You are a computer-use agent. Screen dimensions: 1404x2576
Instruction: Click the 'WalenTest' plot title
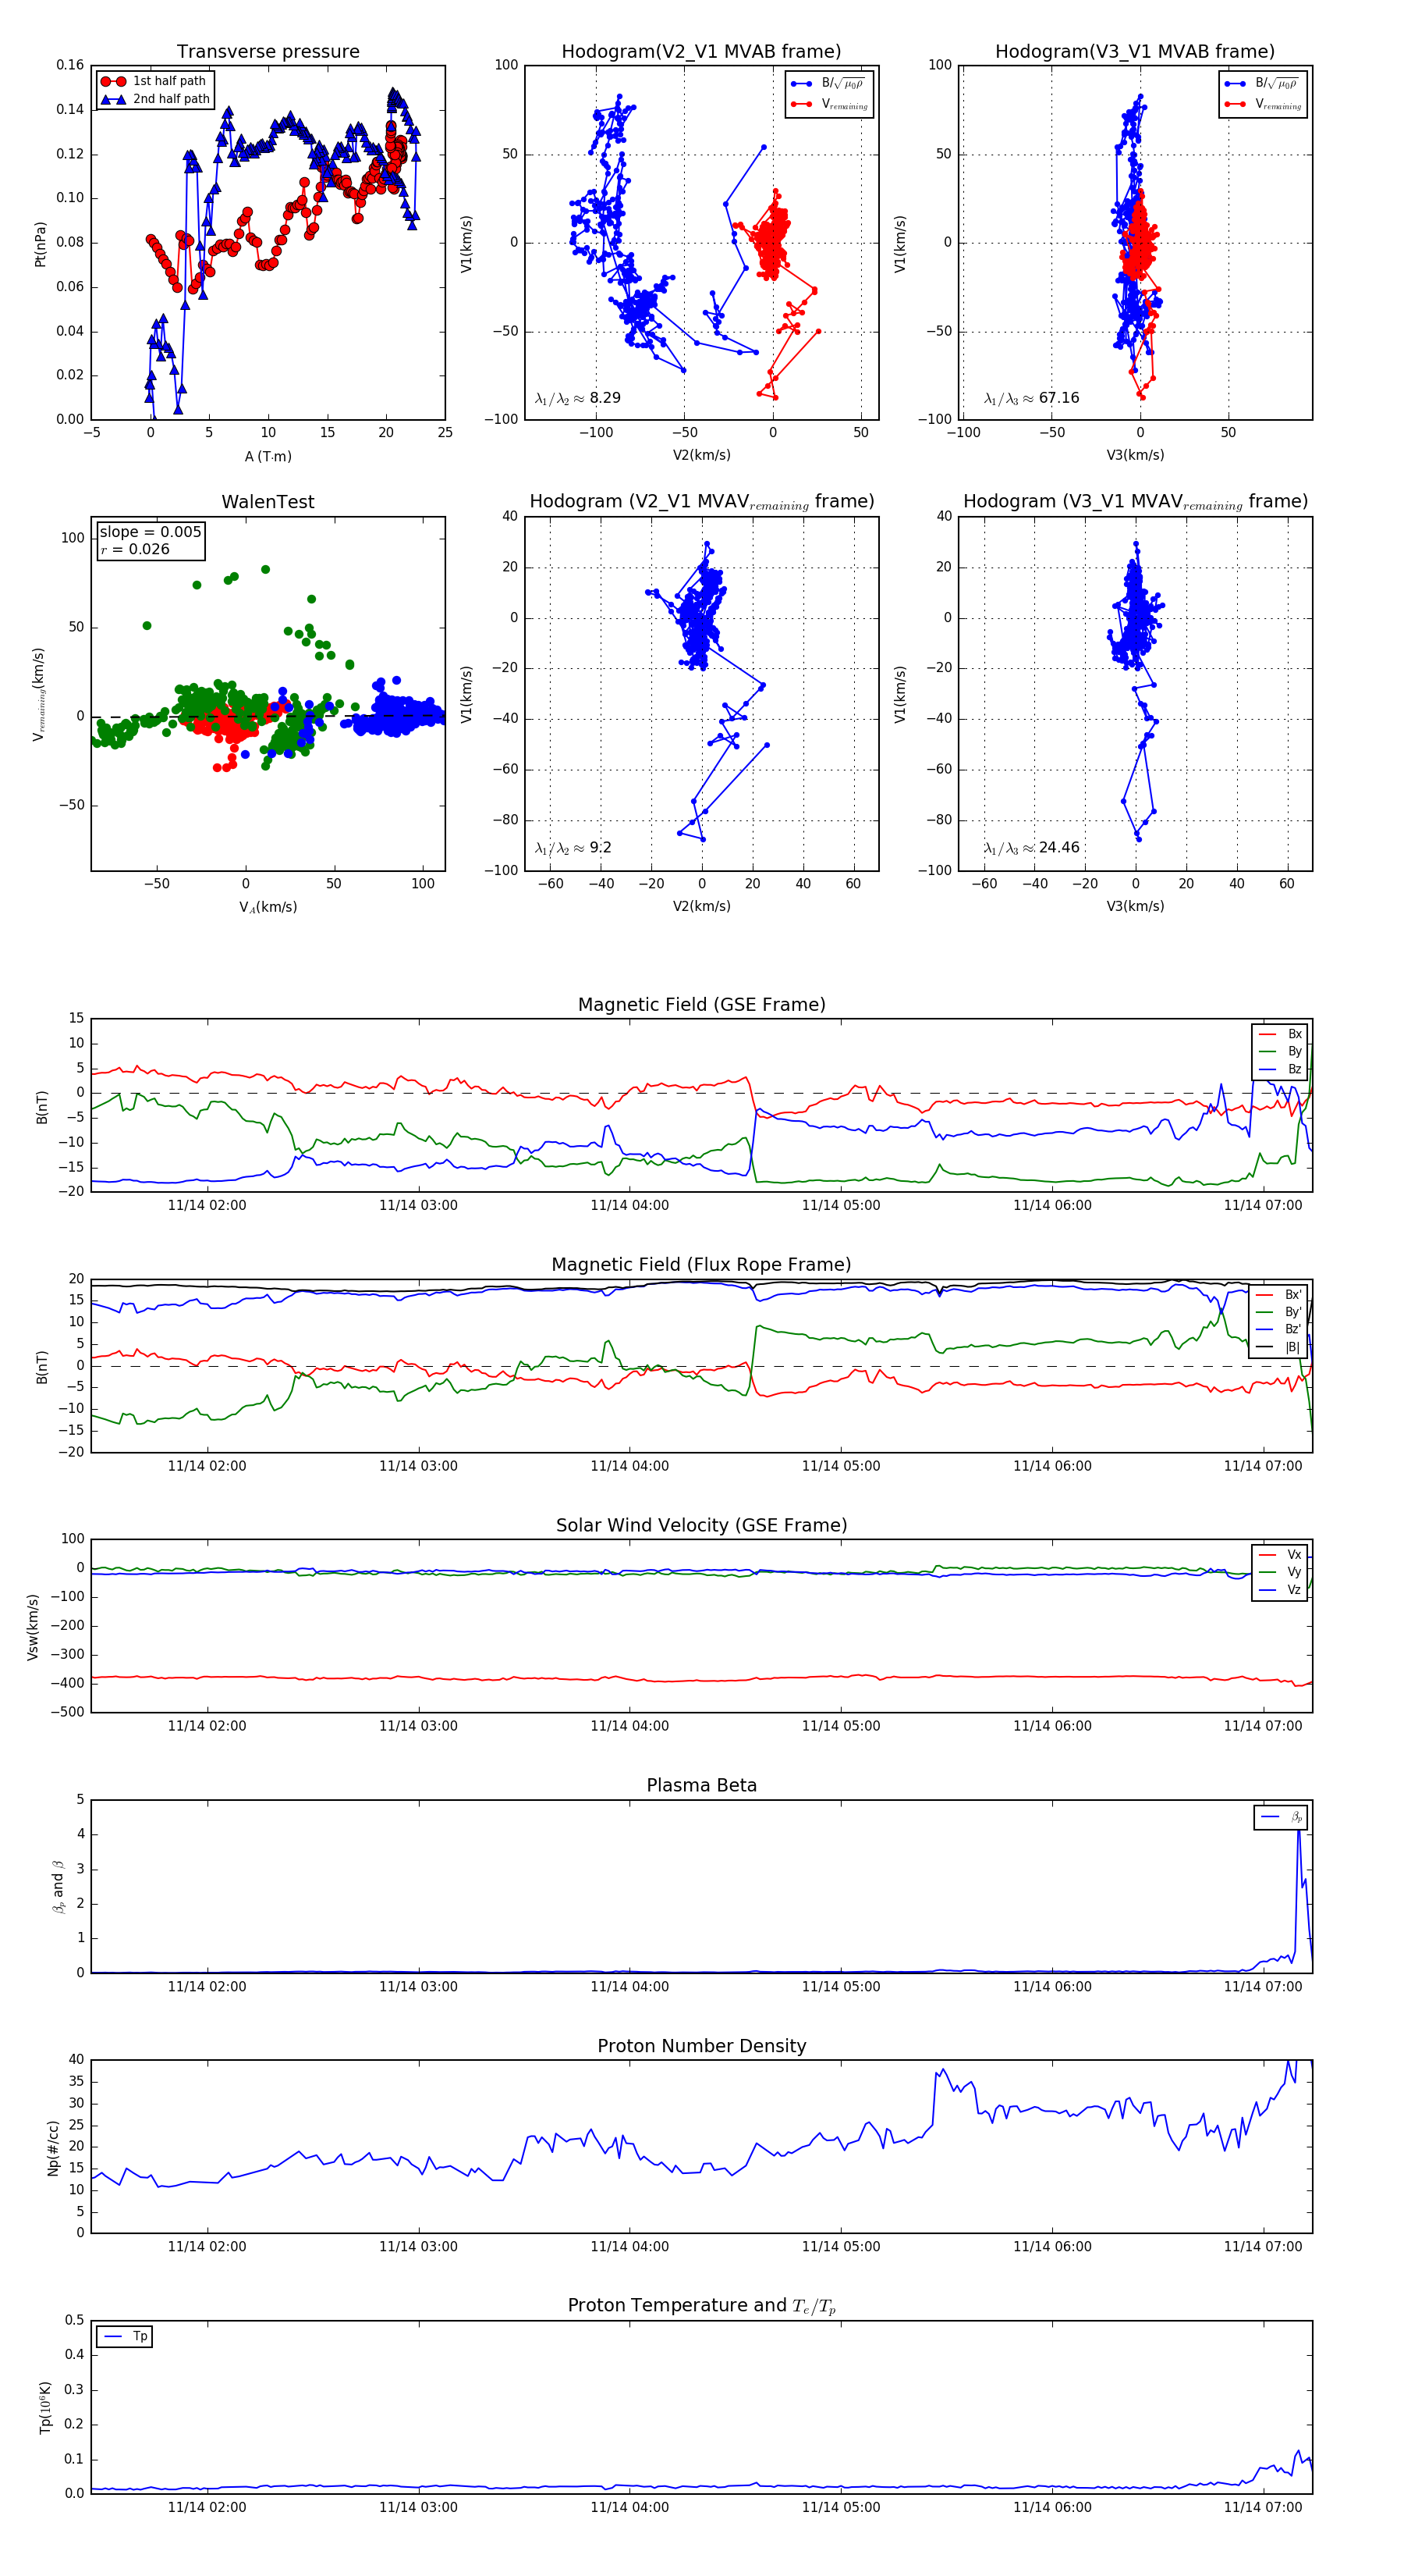(268, 502)
